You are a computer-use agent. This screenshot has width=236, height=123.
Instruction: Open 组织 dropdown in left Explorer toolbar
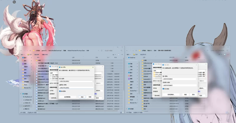(22, 55)
